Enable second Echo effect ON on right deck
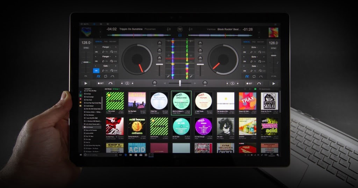358x188 pixels. [244, 62]
